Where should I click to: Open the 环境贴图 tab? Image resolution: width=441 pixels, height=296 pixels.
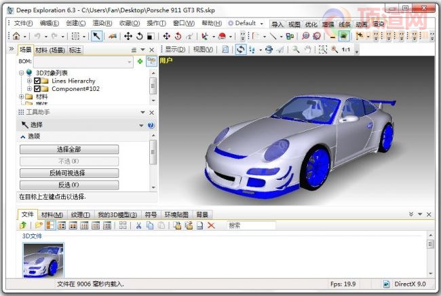point(176,215)
